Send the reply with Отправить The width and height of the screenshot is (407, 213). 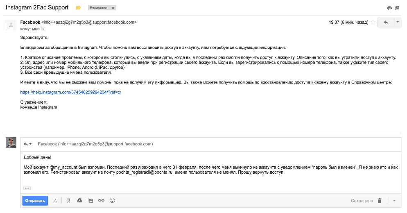tap(35, 201)
